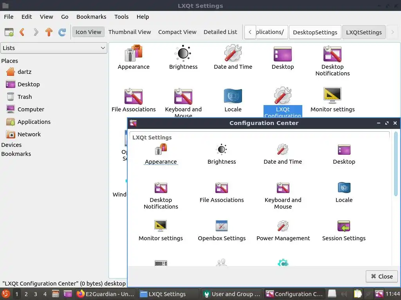The height and width of the screenshot is (300, 401).
Task: Click the new tab toolbar icon
Action: point(9,32)
